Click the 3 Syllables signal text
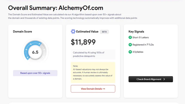185x104 pixels. (x=138, y=52)
